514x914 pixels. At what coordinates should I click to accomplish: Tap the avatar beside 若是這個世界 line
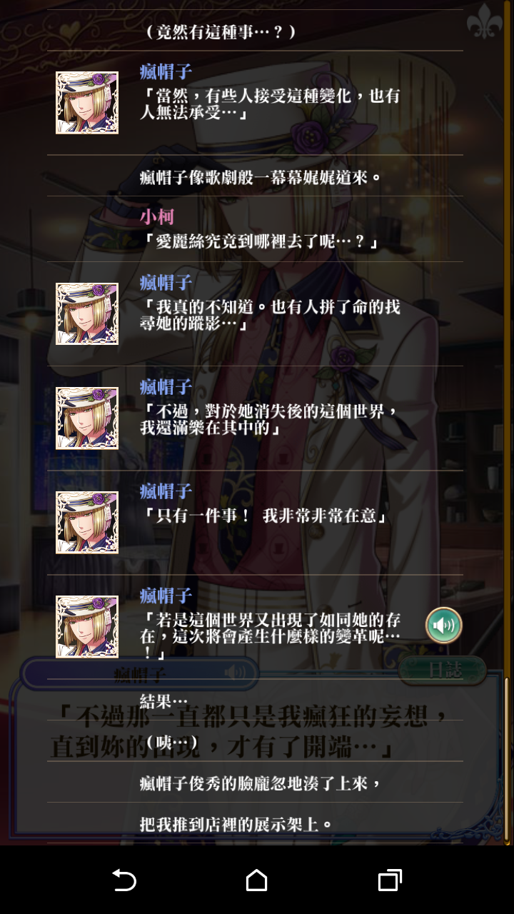tap(87, 626)
